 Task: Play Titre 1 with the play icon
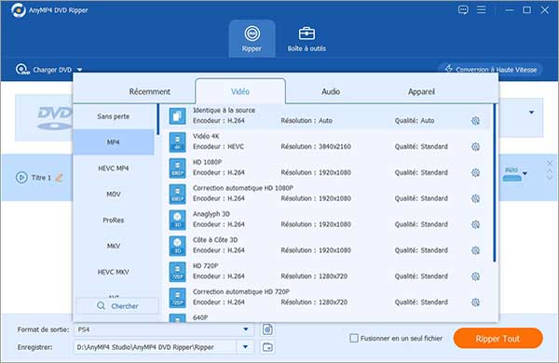(x=21, y=178)
